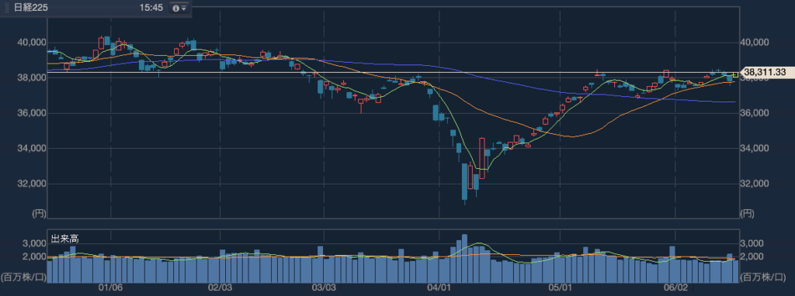This screenshot has width=795, height=296.
Task: Click the 02/03 date label
Action: tap(220, 287)
